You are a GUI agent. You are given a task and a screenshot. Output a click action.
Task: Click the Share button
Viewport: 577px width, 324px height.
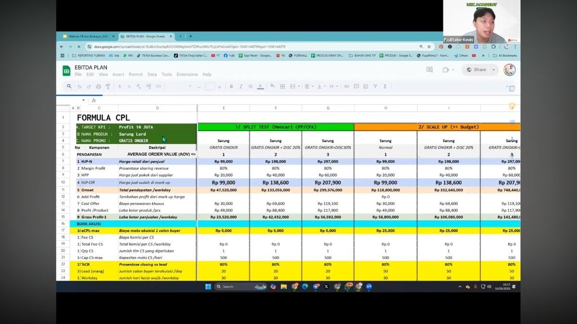pyautogui.click(x=476, y=70)
